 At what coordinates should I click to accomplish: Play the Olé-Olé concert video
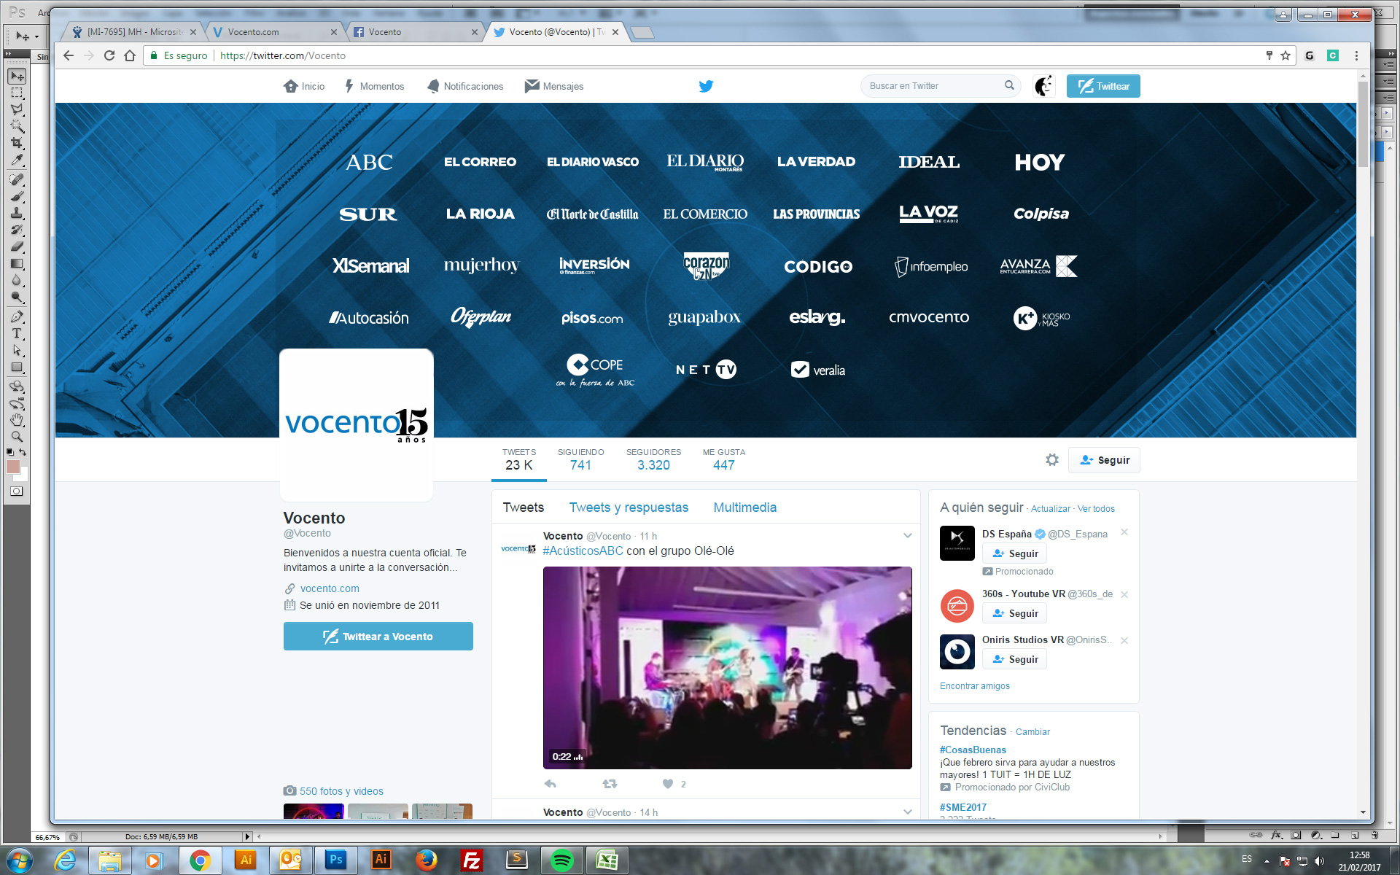727,667
